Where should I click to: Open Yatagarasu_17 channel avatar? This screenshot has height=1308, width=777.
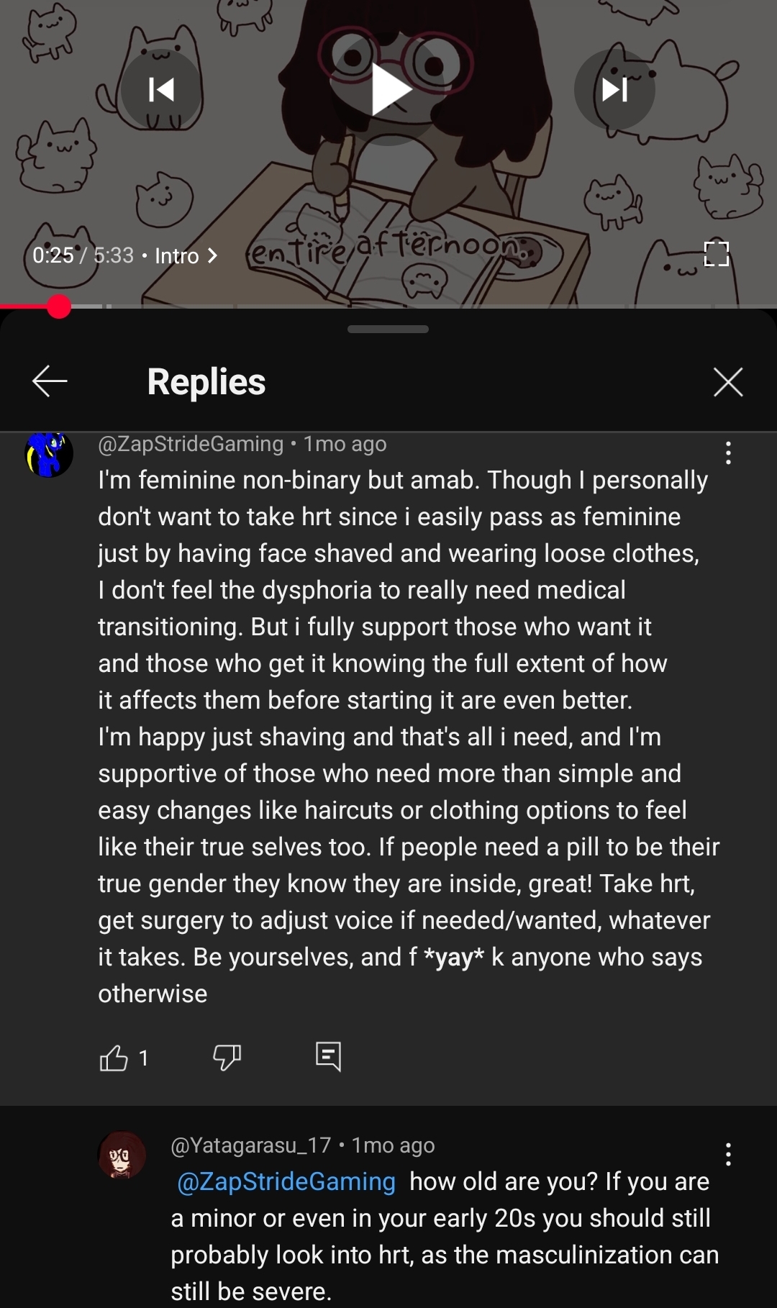tap(122, 1155)
